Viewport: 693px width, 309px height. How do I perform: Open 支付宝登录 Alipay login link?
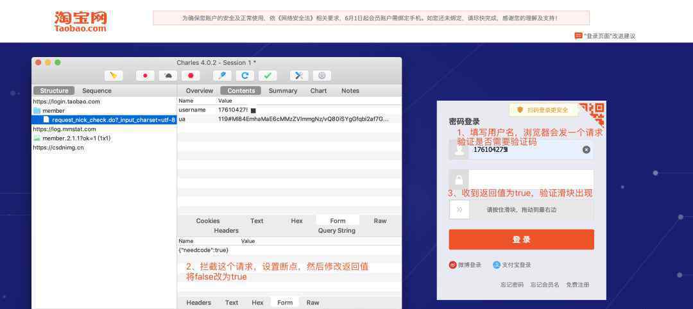click(516, 265)
